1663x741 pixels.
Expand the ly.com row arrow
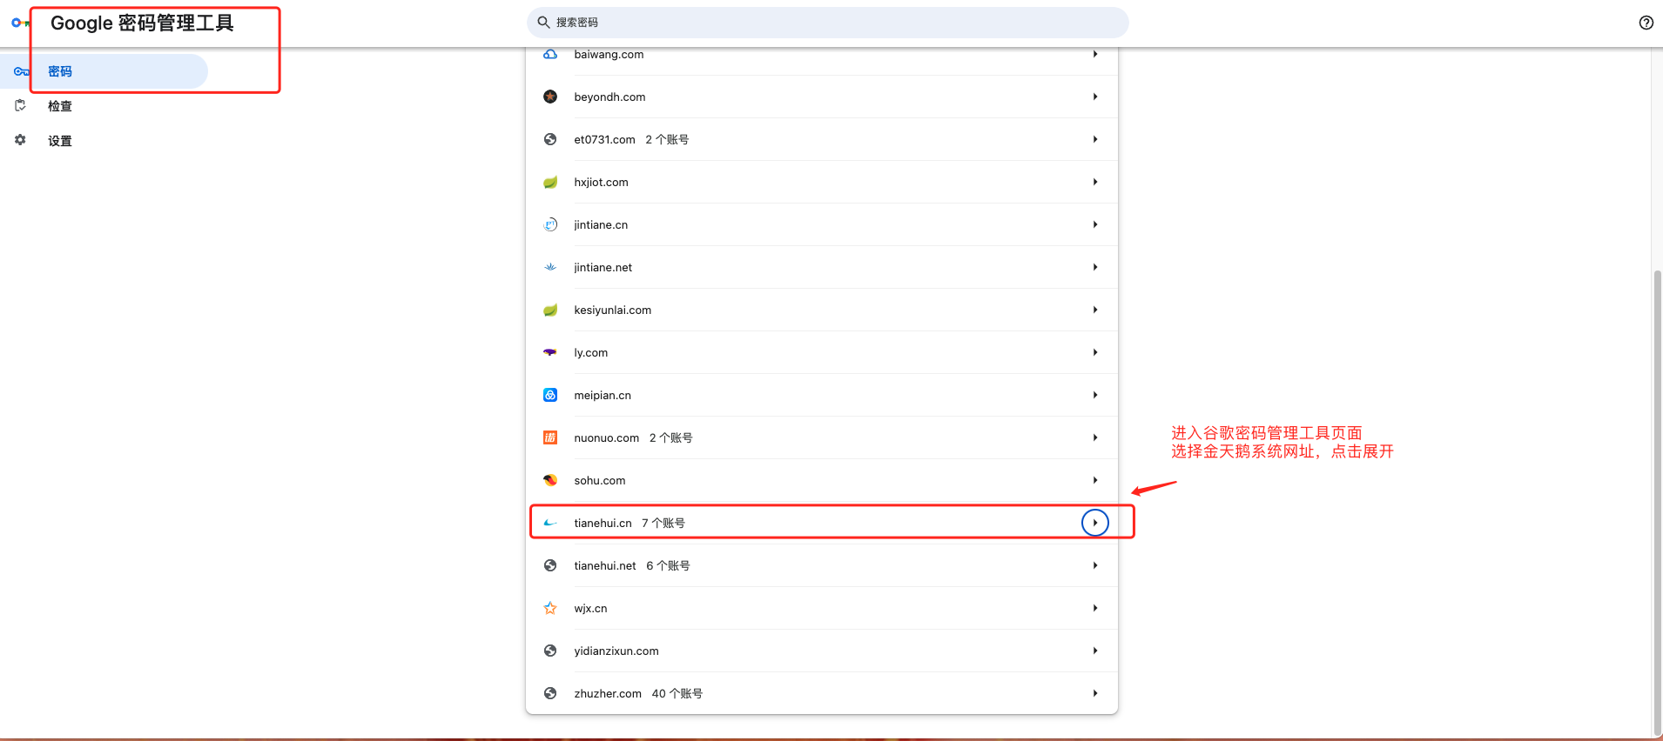[x=1095, y=352]
